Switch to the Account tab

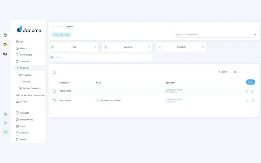[69, 27]
